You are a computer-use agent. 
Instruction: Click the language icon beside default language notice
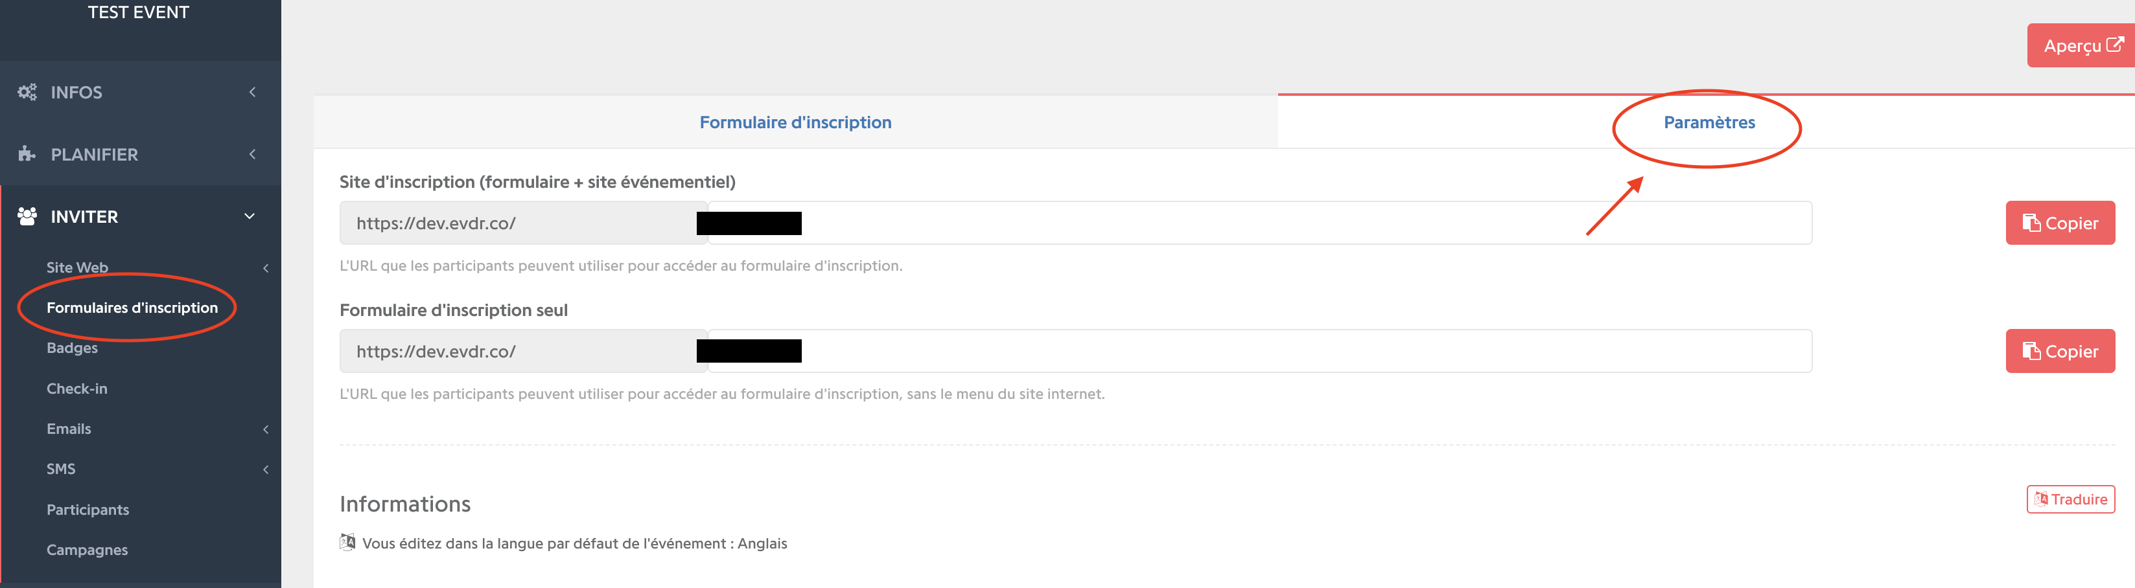pyautogui.click(x=347, y=543)
